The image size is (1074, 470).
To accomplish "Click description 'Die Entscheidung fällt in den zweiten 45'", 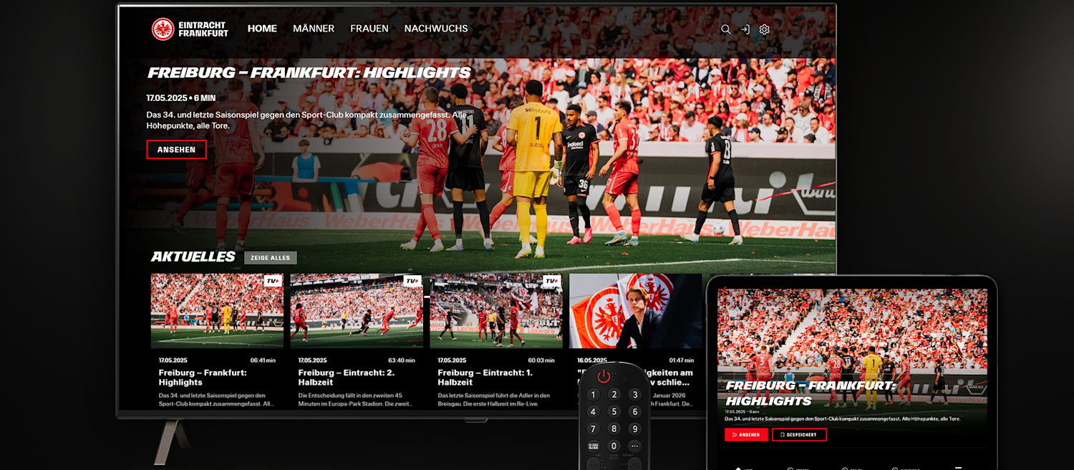I will [354, 400].
